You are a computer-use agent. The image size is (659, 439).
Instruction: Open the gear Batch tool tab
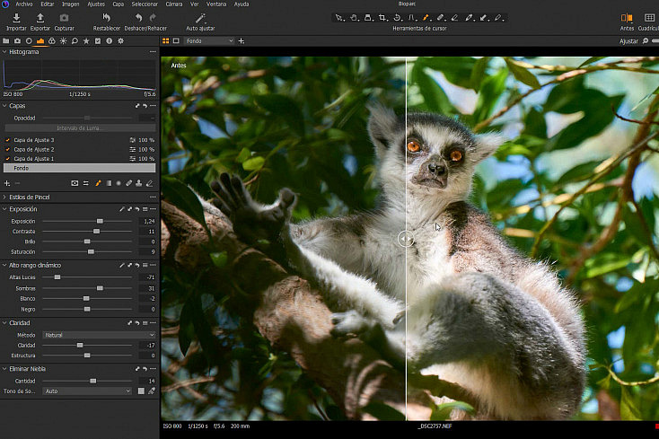[120, 40]
